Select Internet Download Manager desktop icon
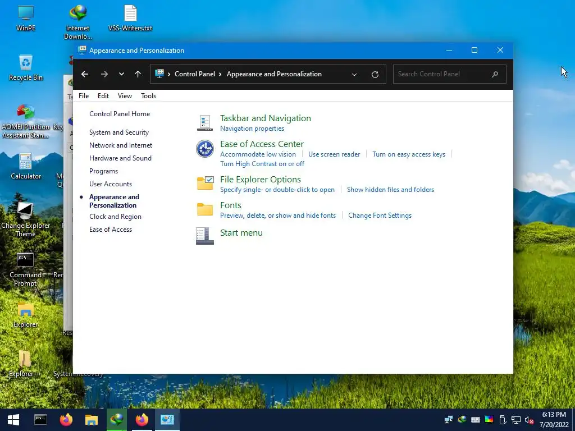575x431 pixels. (77, 22)
